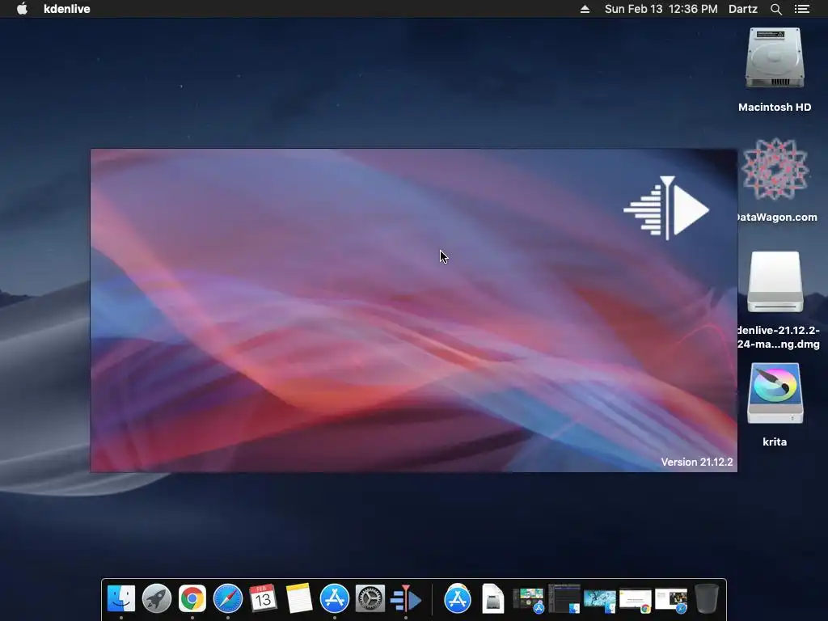Open App Store left of System Preferences
The height and width of the screenshot is (621, 828).
pos(334,599)
